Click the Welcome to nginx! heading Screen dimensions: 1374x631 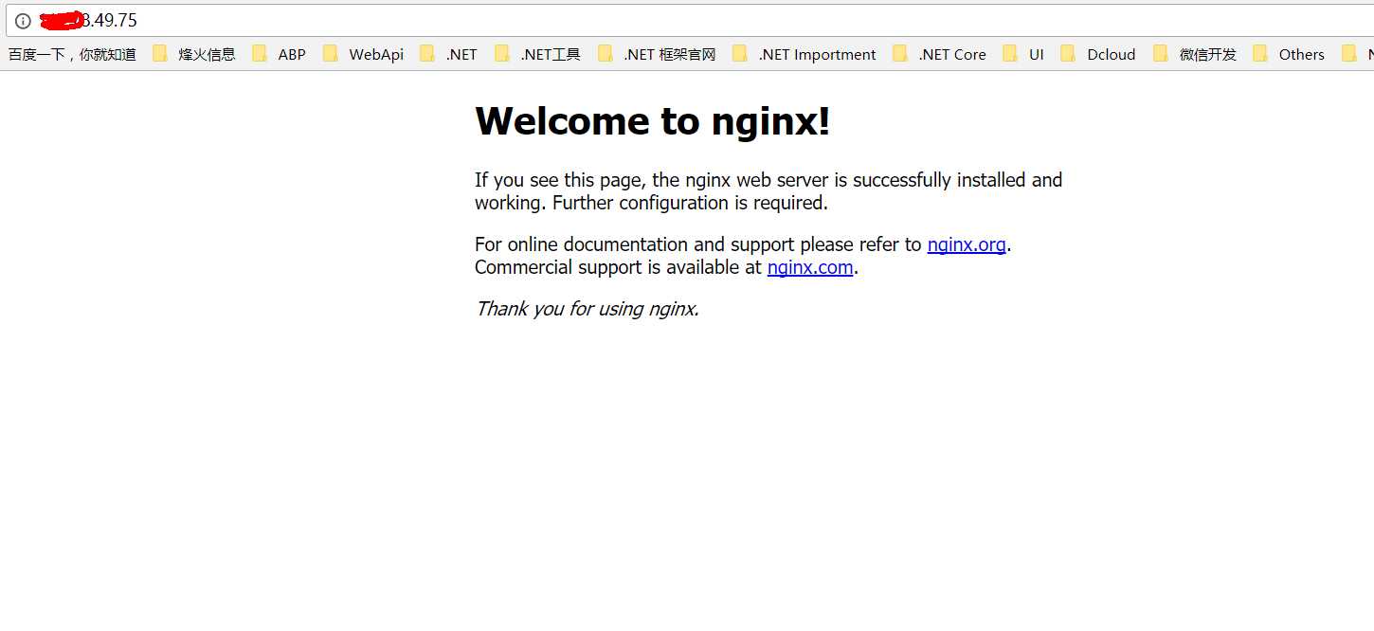click(x=653, y=121)
